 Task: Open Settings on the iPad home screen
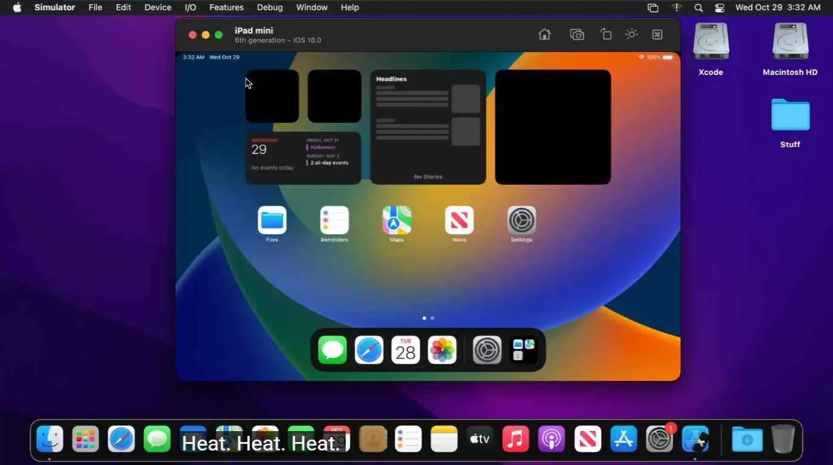pos(521,220)
